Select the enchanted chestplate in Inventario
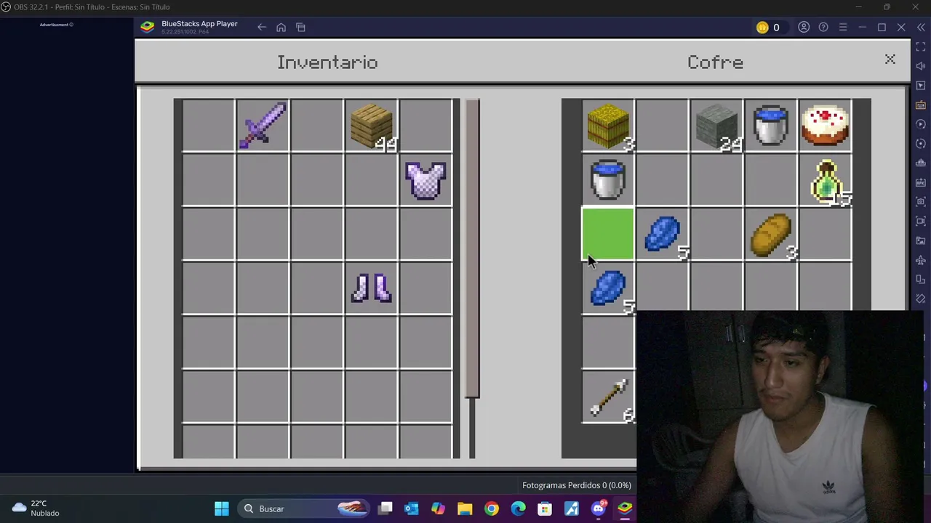Image resolution: width=931 pixels, height=523 pixels. coord(426,180)
